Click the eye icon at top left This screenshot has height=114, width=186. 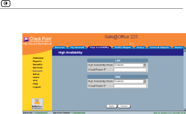coord(6,3)
